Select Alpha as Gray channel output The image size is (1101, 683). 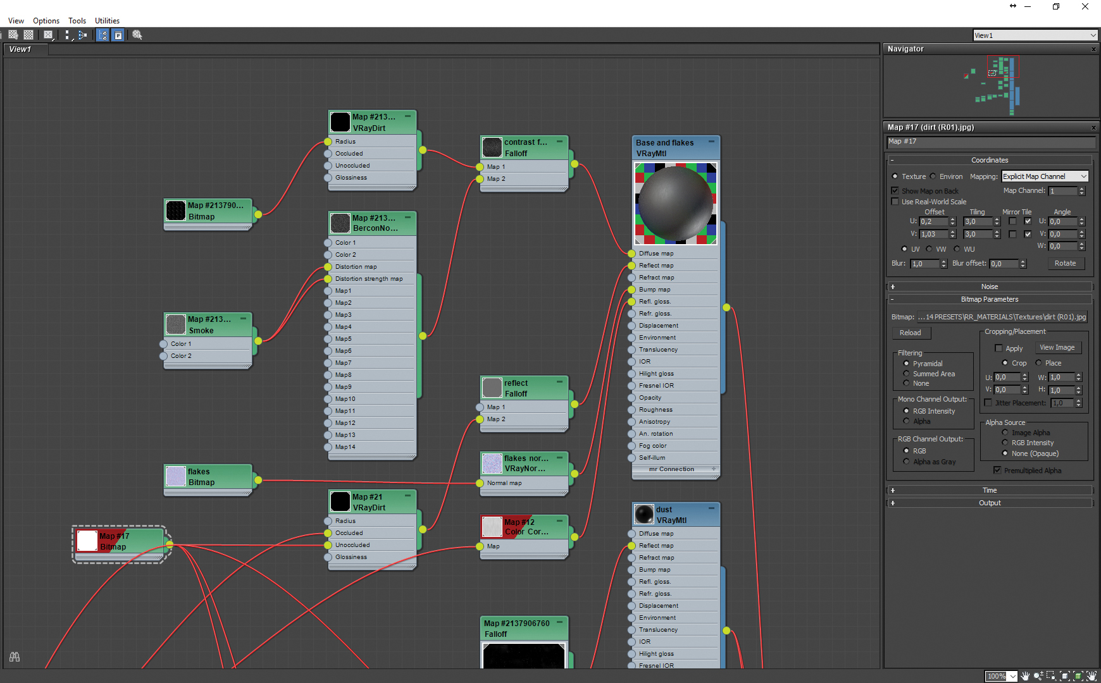click(x=906, y=462)
